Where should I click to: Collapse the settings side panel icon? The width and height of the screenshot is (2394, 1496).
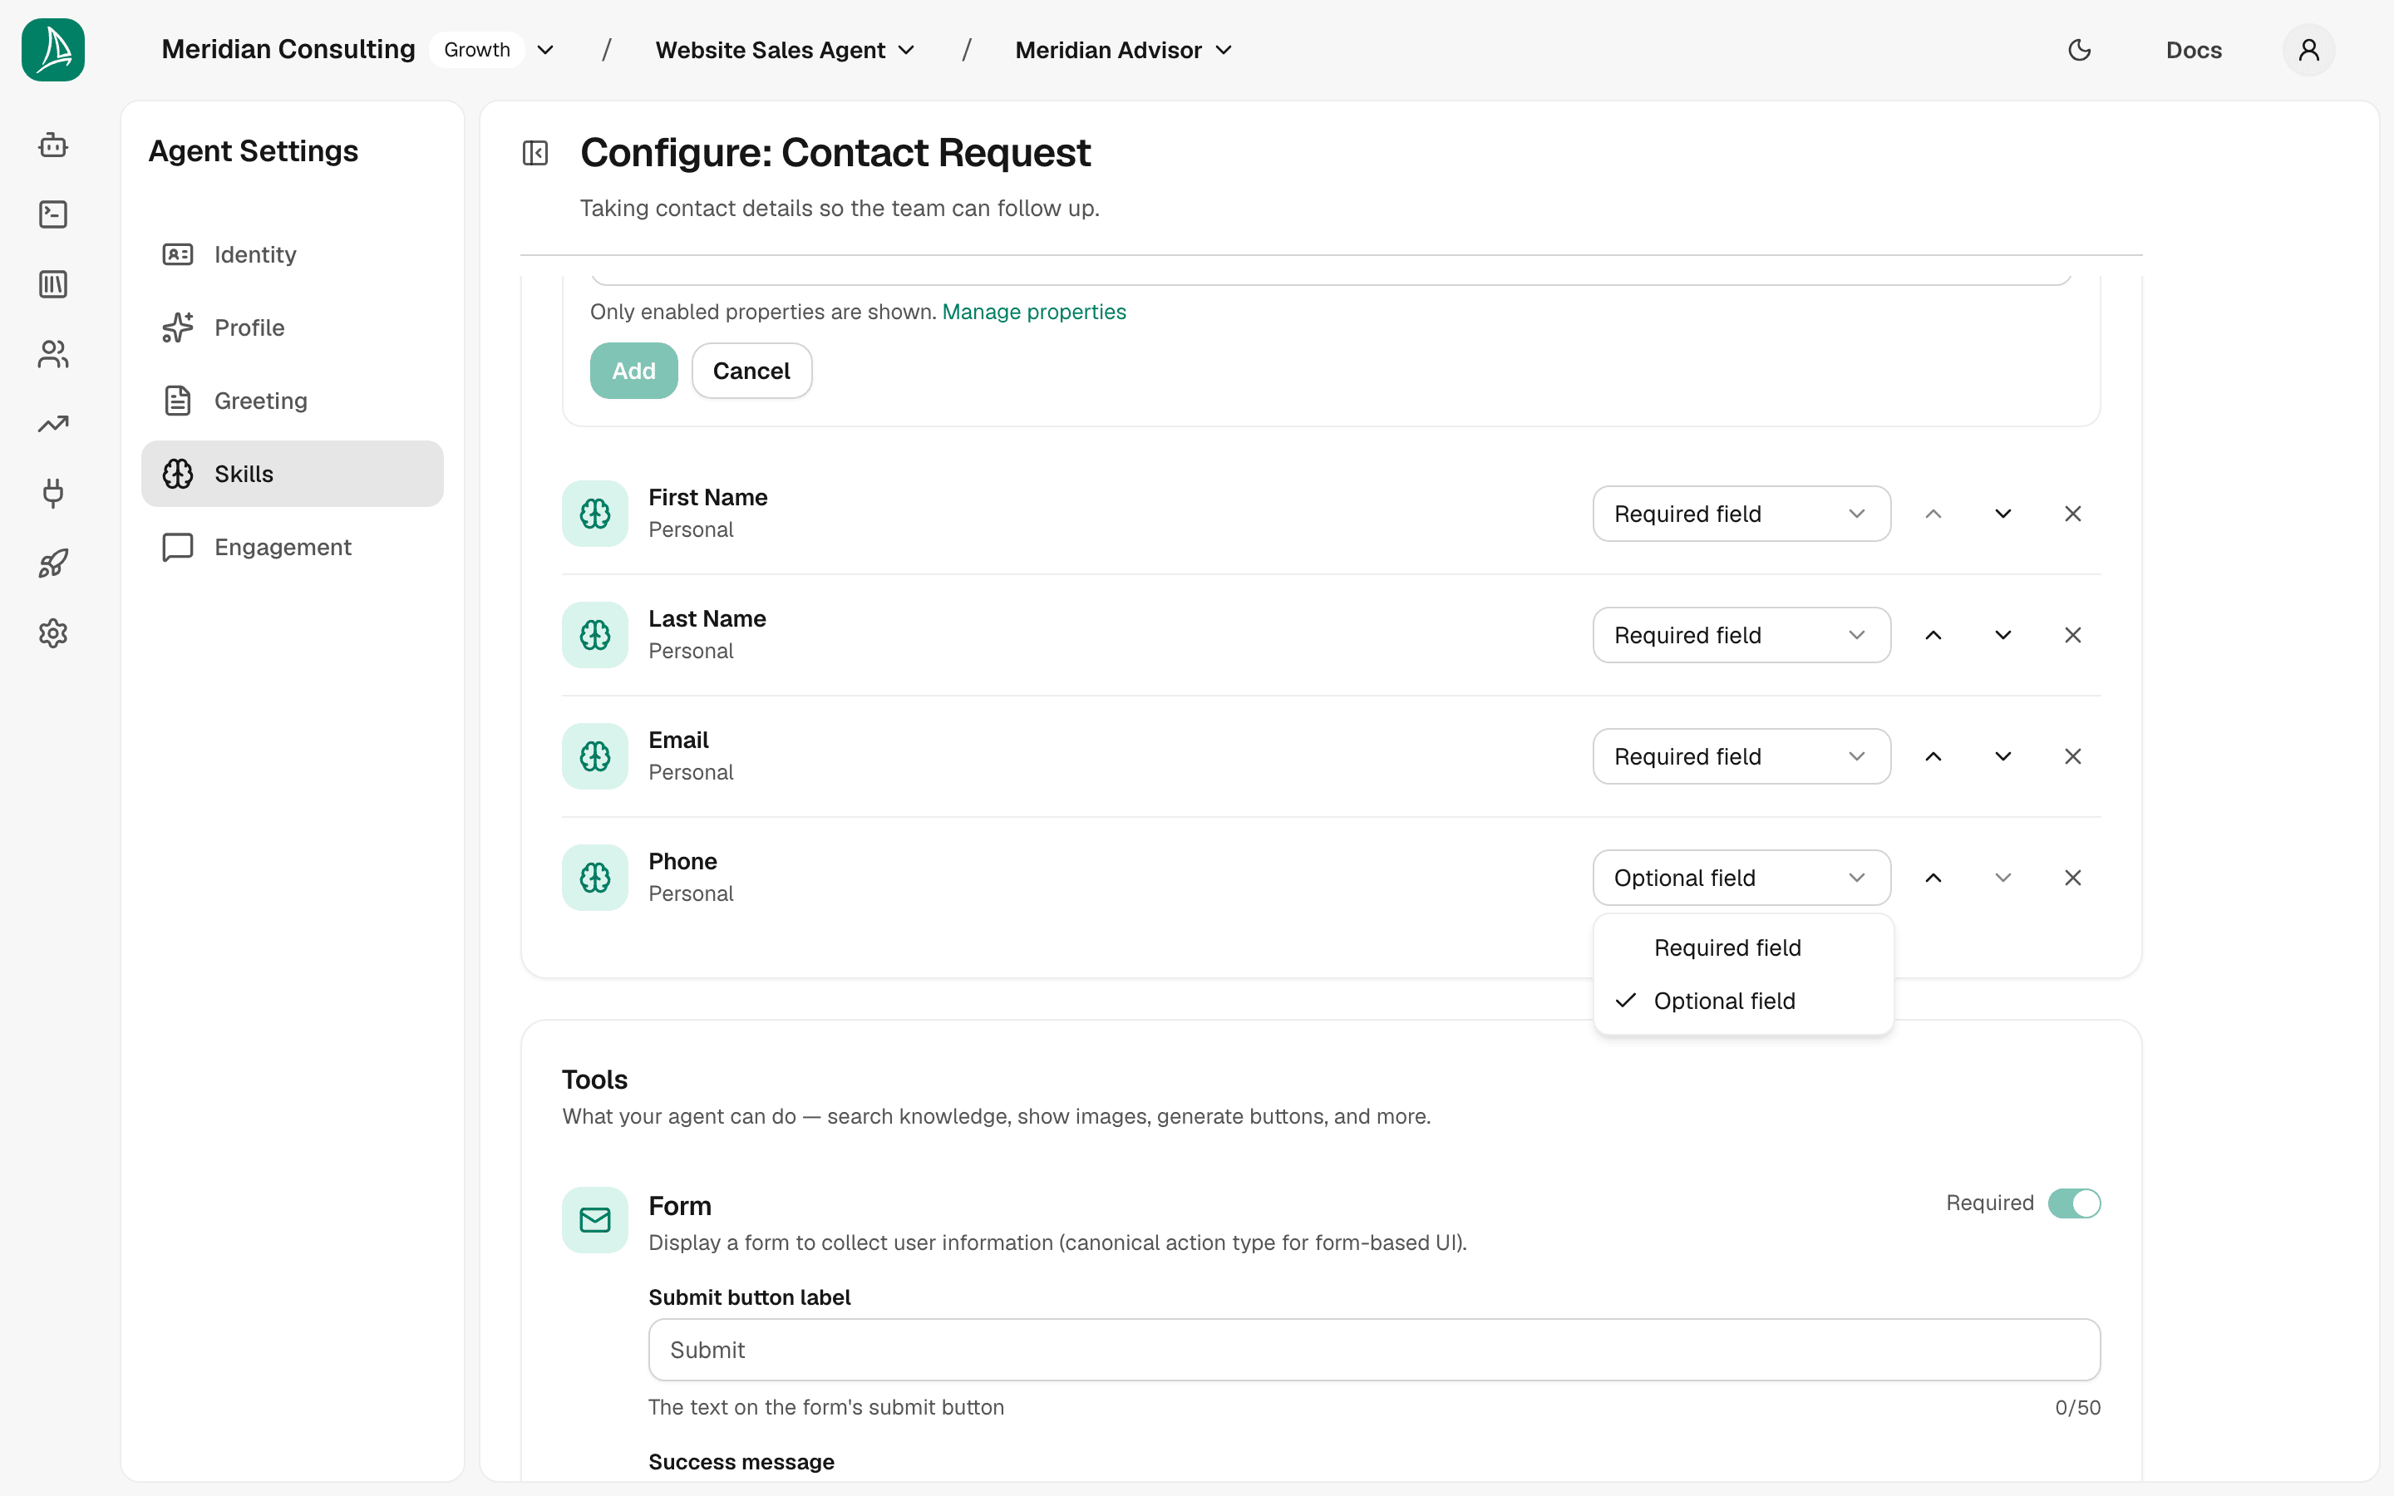pos(535,154)
